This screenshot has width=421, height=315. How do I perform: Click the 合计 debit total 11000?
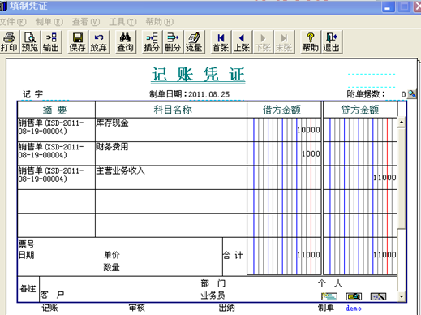(284, 257)
